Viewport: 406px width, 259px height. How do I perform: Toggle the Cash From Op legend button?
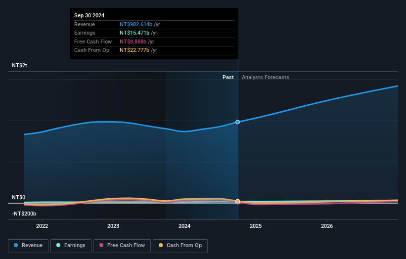point(180,246)
